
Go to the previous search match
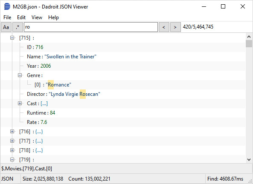pos(164,27)
